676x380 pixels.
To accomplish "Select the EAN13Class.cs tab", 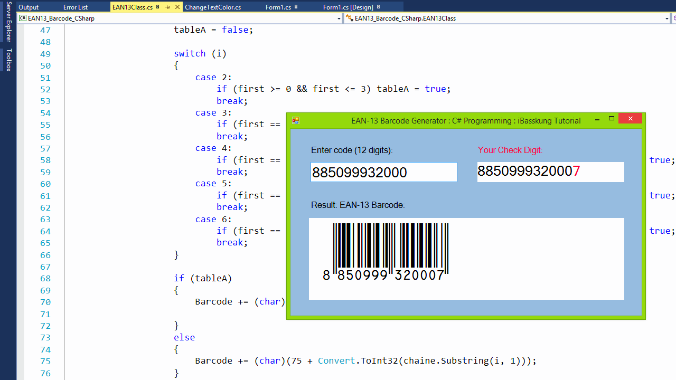I will coord(133,7).
